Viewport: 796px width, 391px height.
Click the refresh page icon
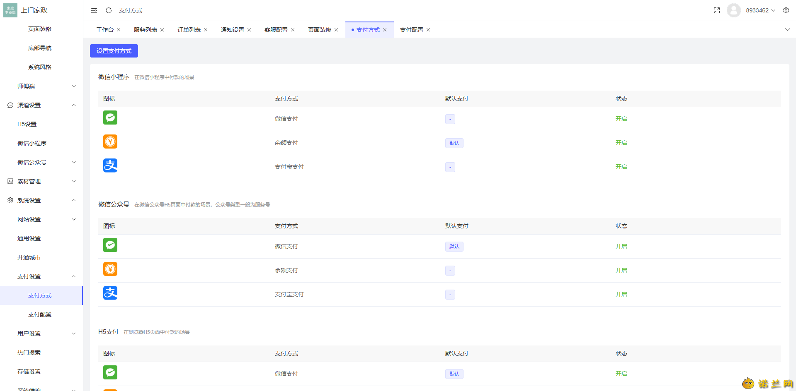(109, 10)
